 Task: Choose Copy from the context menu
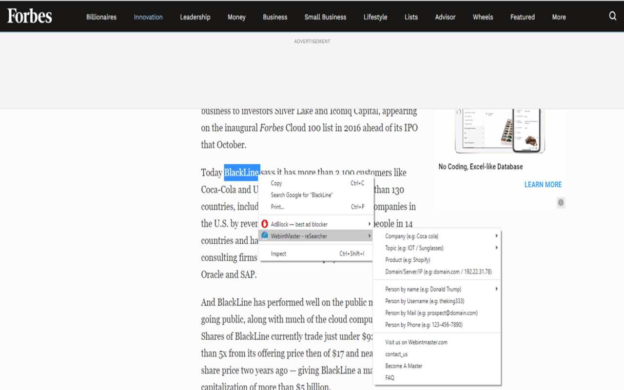pyautogui.click(x=316, y=183)
